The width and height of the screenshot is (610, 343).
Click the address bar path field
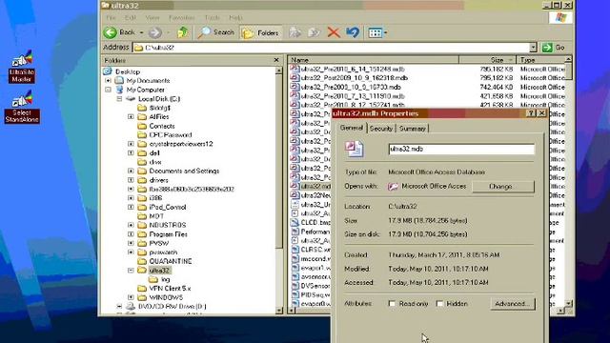331,48
